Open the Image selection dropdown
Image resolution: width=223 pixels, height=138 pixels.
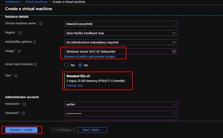tap(121, 51)
